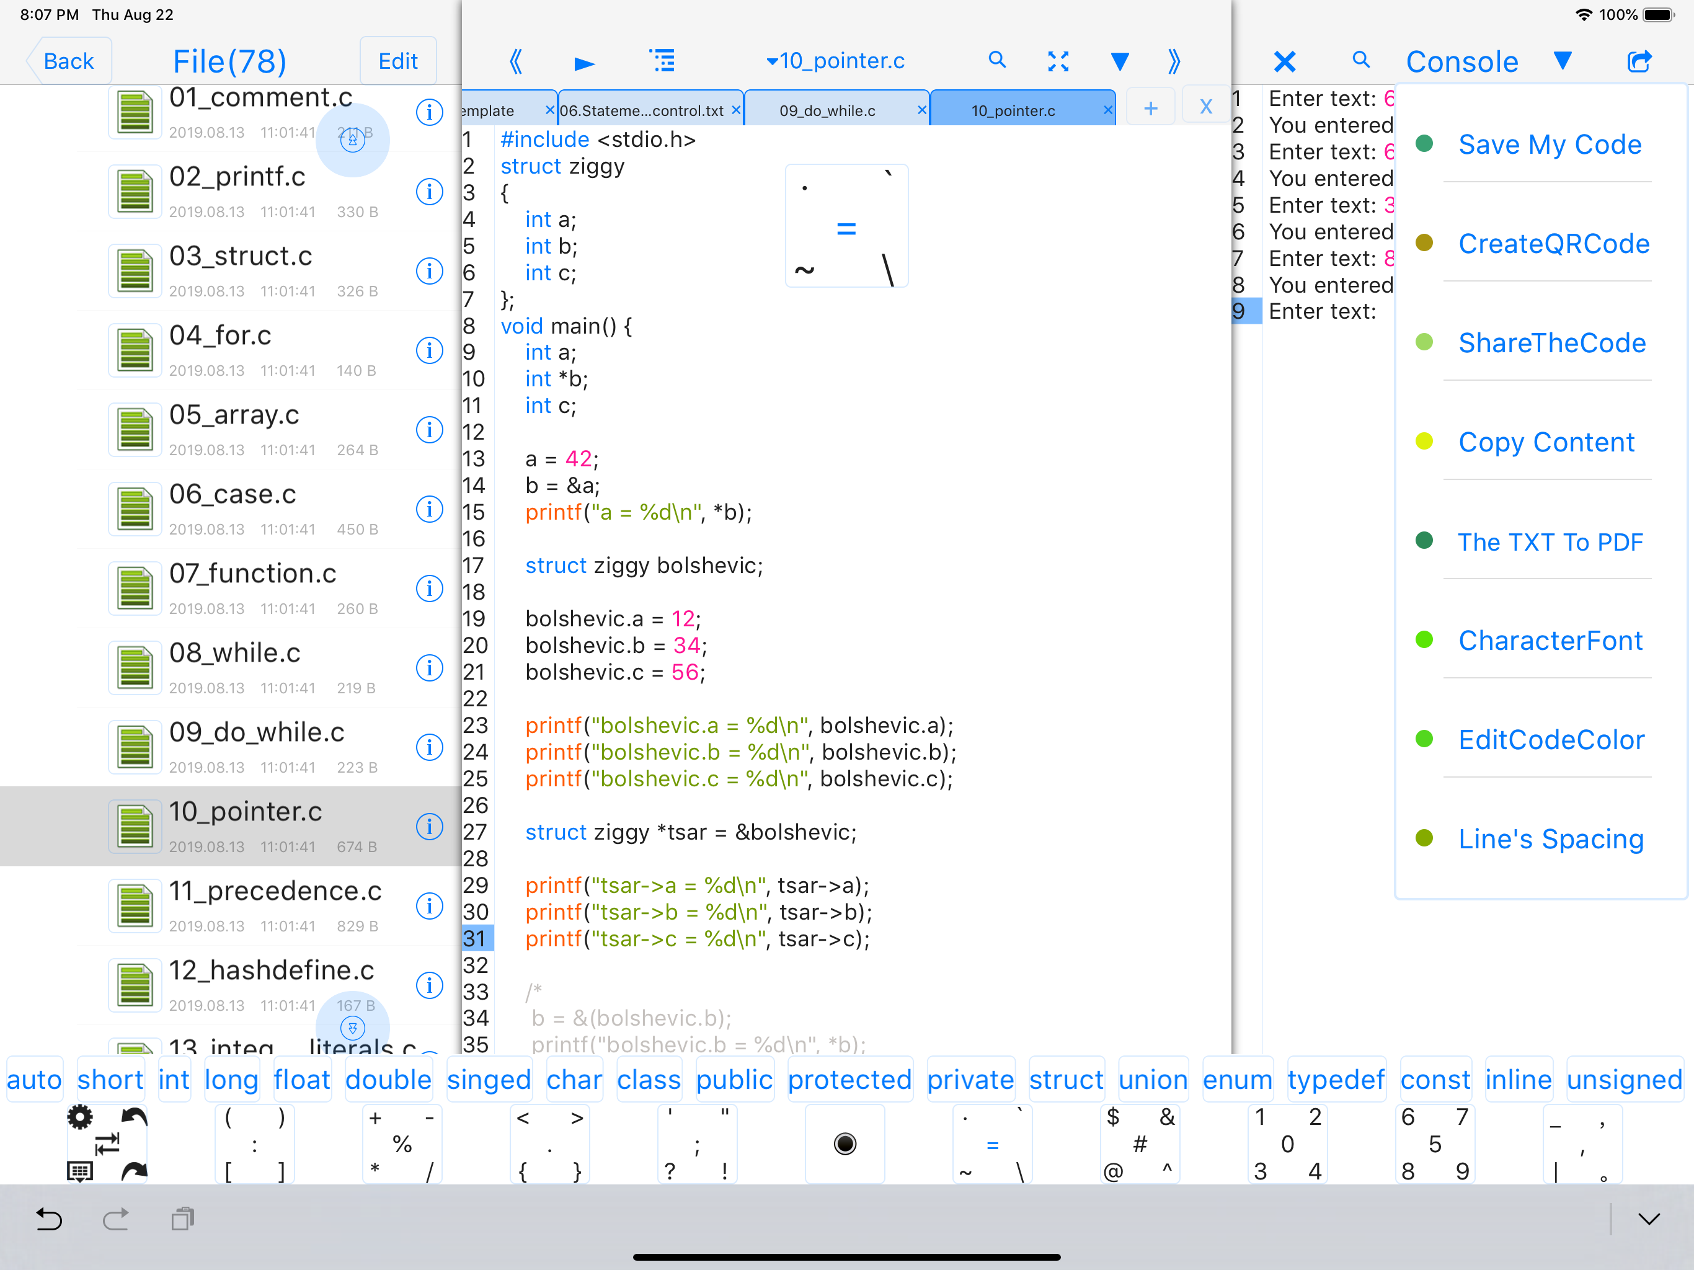Click info icon for 04_for.c
Image resolution: width=1694 pixels, height=1270 pixels.
[x=429, y=350]
